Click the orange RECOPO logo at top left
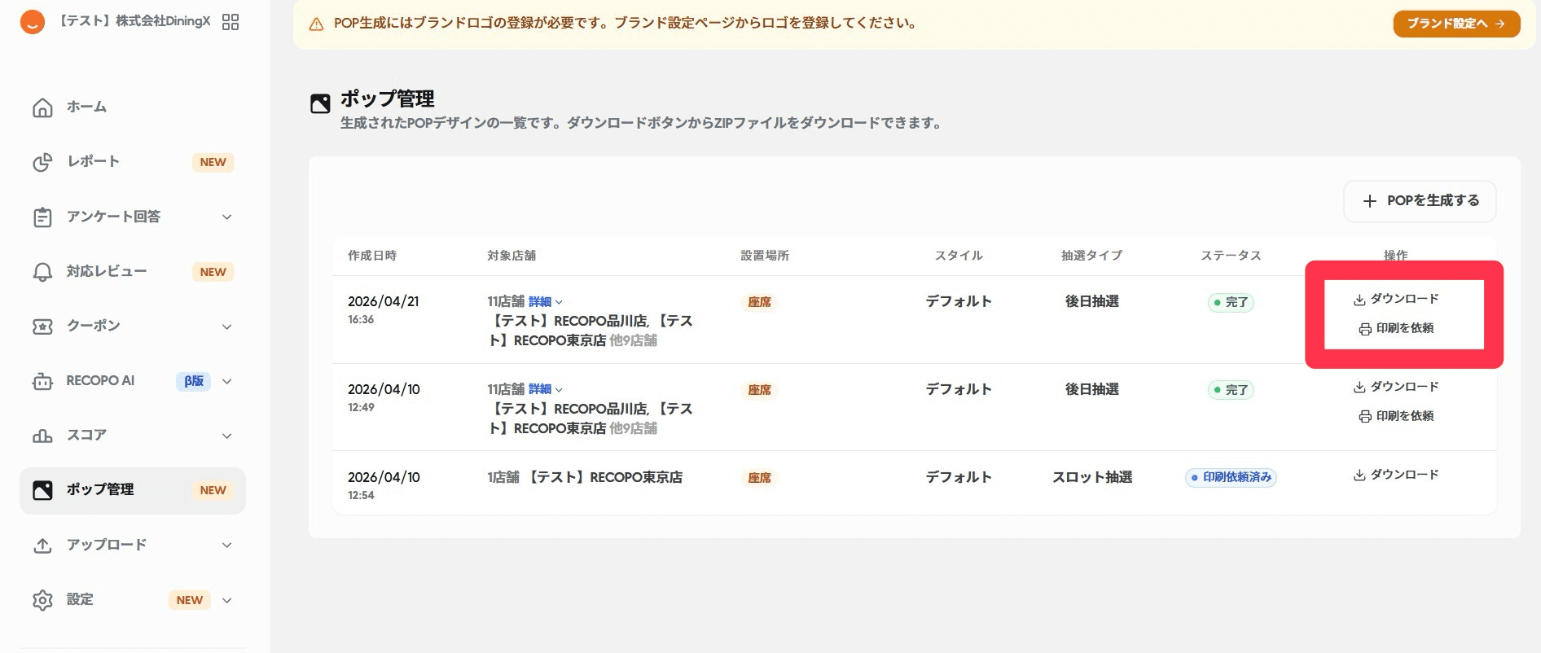 (x=32, y=22)
